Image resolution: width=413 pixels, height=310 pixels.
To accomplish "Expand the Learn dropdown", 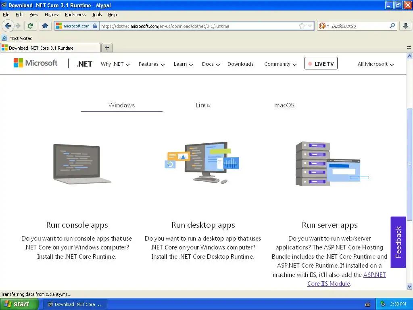I will click(183, 64).
